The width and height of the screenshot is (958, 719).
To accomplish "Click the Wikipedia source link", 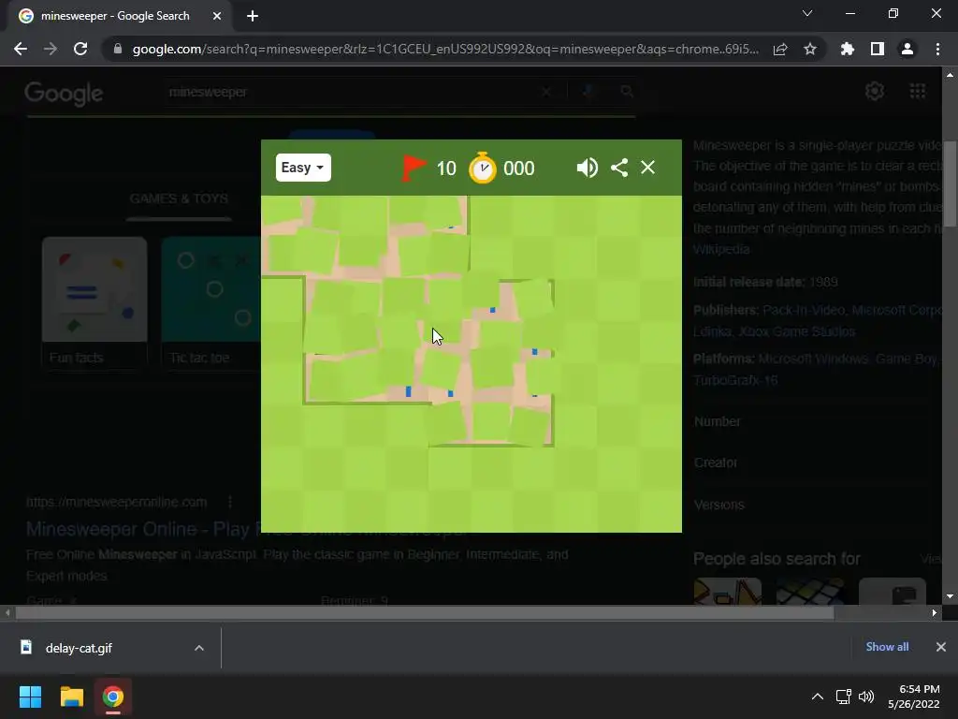I will 721,249.
